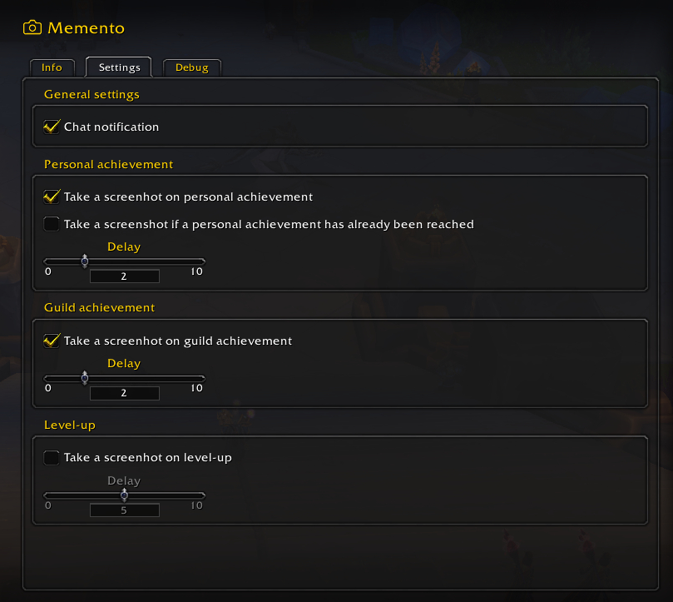The width and height of the screenshot is (673, 602).
Task: Uncheck Take a screenshot on personal achievement
Action: coord(52,197)
